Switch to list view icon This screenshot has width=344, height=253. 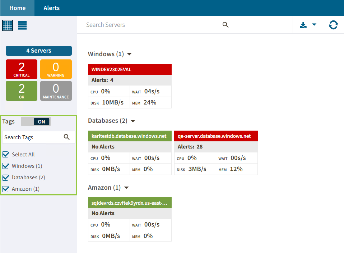click(23, 25)
